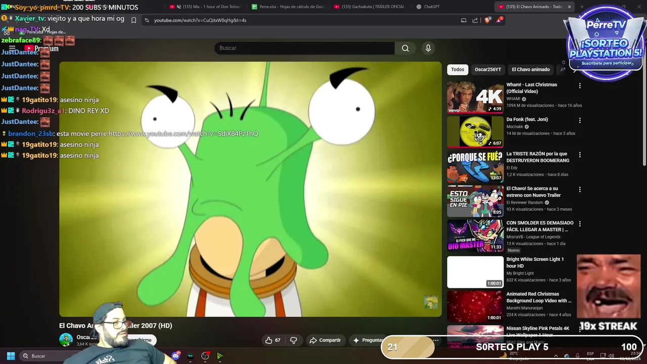The width and height of the screenshot is (647, 364).
Task: Open Discord from the taskbar
Action: [x=175, y=356]
